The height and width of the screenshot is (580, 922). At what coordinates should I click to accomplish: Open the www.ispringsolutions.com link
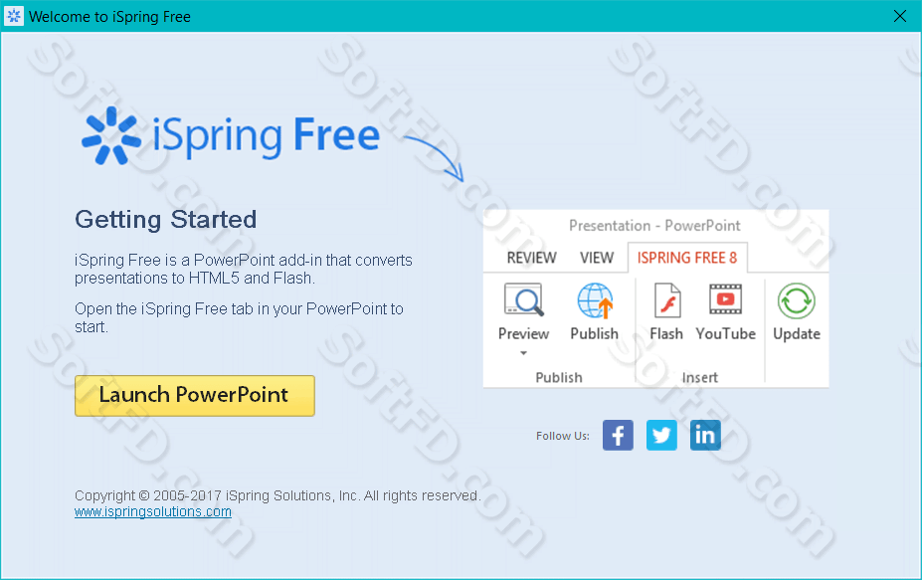click(x=153, y=511)
